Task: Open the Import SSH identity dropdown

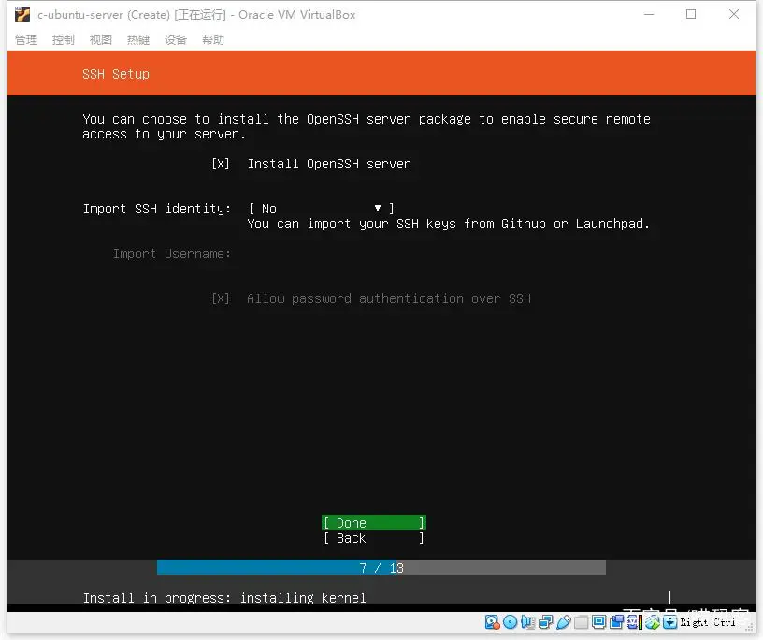Action: pos(321,209)
